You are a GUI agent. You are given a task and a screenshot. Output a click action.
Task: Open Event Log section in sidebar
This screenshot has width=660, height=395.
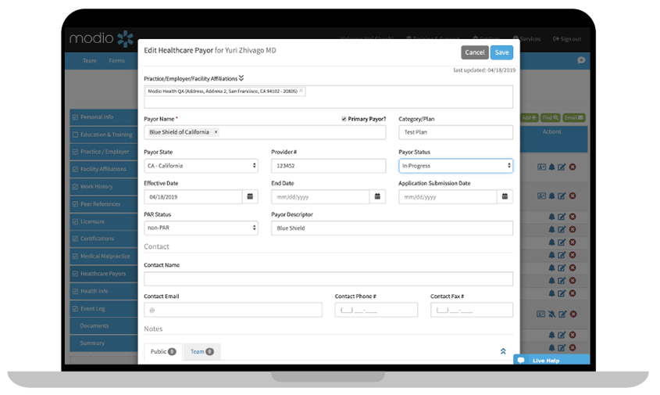[x=104, y=309]
